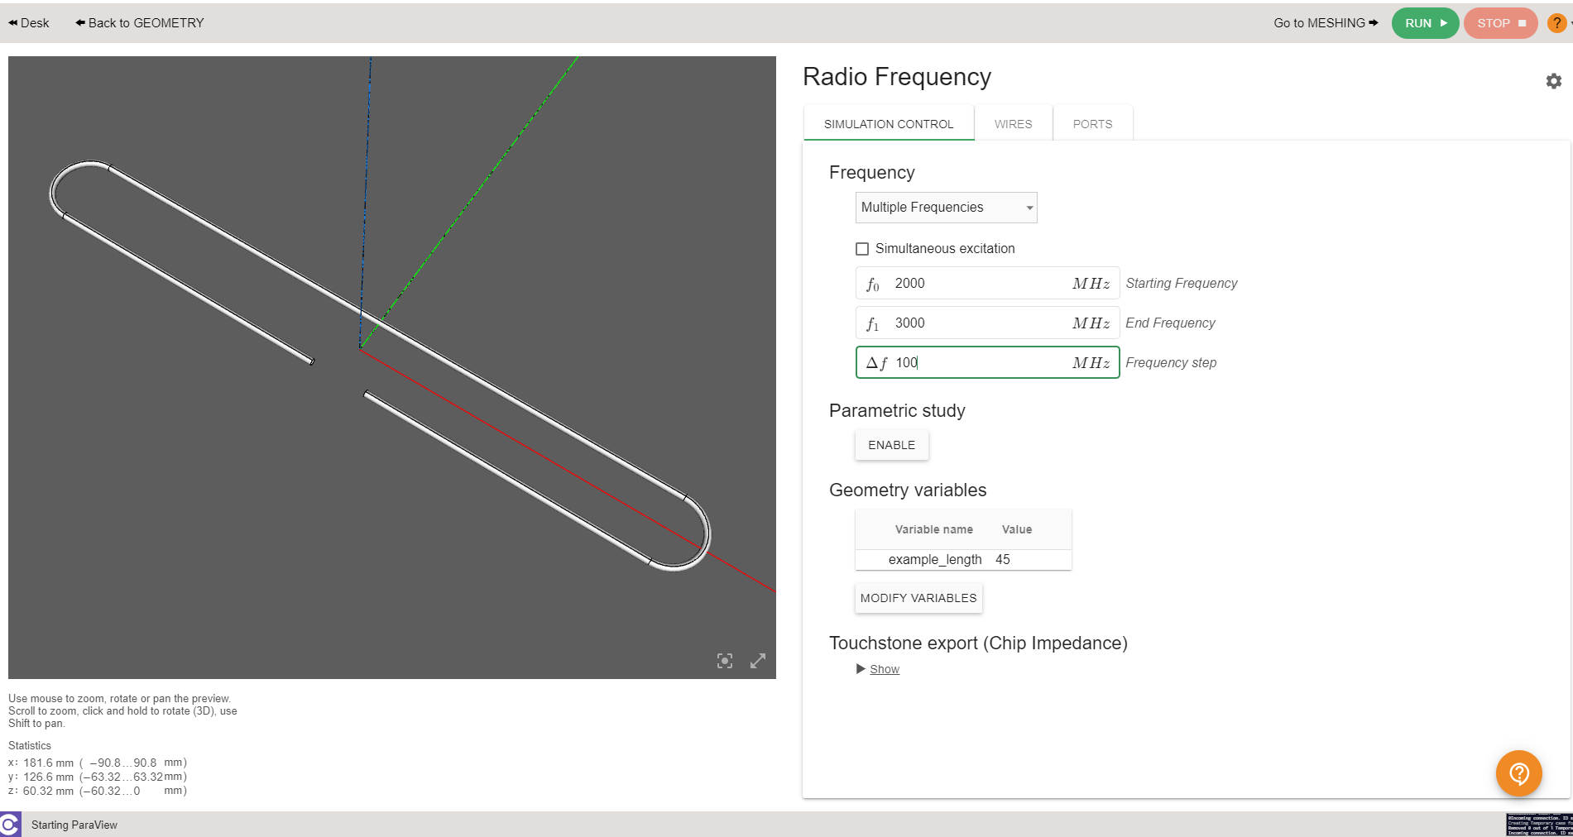Click the Frequency step input field
This screenshot has height=837, width=1573.
pos(987,362)
